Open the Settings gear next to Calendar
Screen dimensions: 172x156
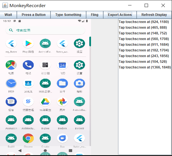tap(79, 65)
